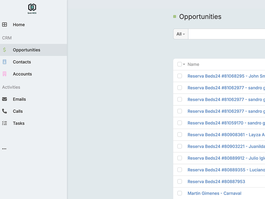Check the Reserva Beds24 #81068295 row checkbox
This screenshot has width=265, height=199.
180,76
